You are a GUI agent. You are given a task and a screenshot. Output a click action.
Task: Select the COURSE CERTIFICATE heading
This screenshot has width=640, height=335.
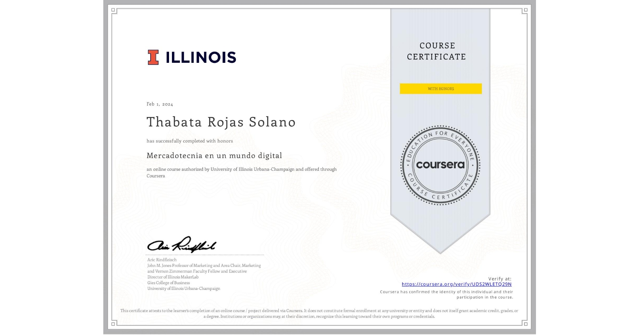point(437,51)
